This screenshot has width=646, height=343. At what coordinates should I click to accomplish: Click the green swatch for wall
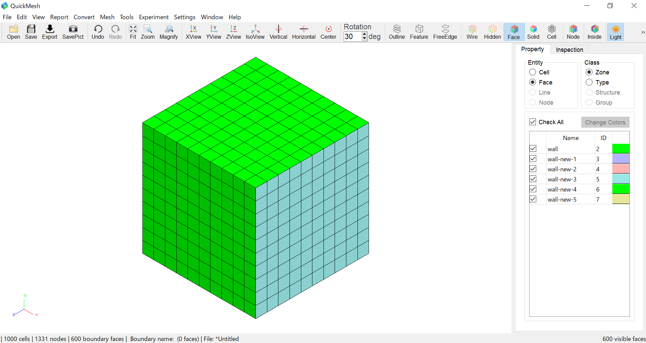[621, 148]
